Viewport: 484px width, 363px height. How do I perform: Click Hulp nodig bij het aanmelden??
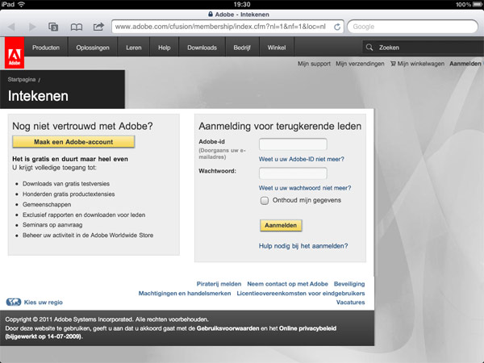click(x=303, y=246)
